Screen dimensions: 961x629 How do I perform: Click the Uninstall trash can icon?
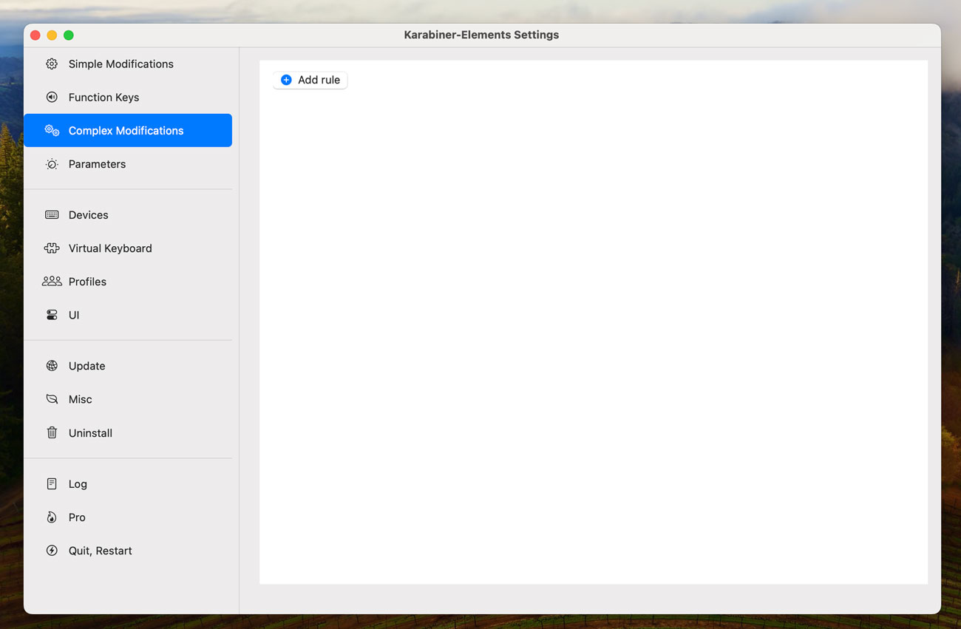[52, 432]
